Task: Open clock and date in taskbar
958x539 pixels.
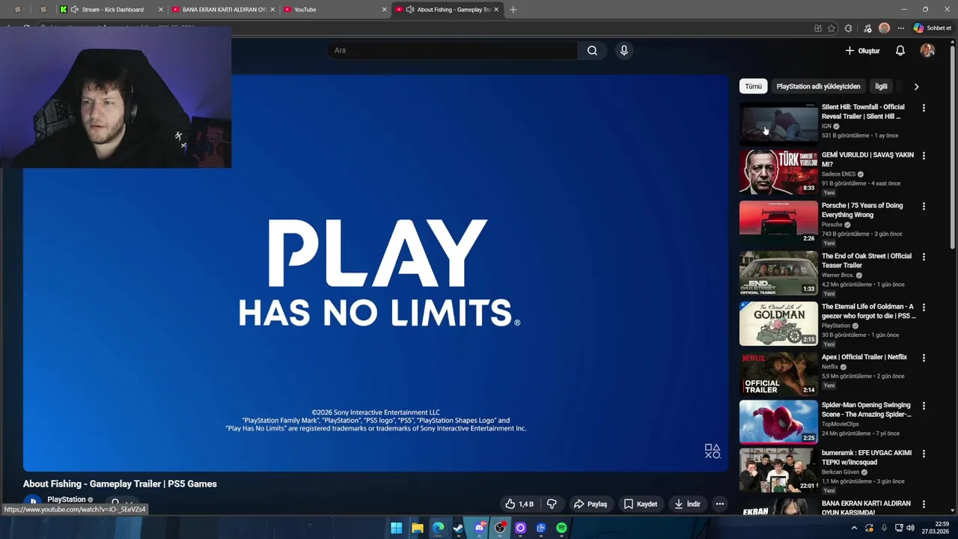Action: (x=936, y=528)
